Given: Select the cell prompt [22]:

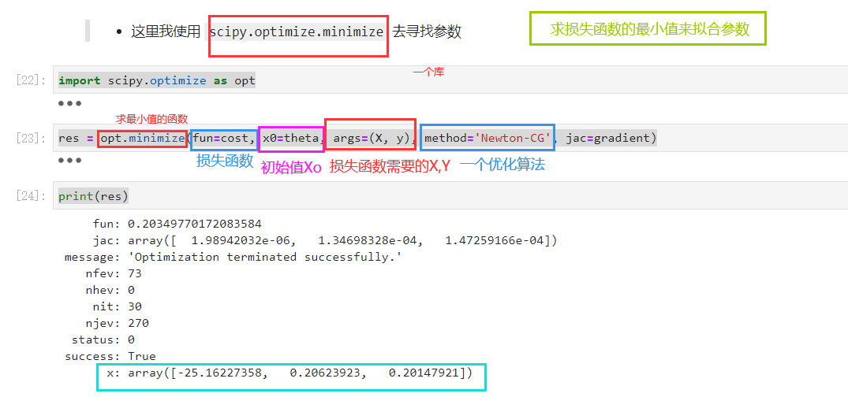Looking at the screenshot, I should click(x=31, y=81).
